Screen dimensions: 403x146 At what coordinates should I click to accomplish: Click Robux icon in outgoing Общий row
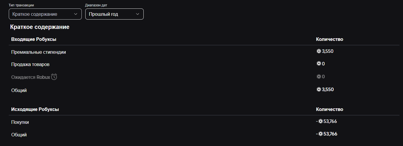pyautogui.click(x=321, y=134)
